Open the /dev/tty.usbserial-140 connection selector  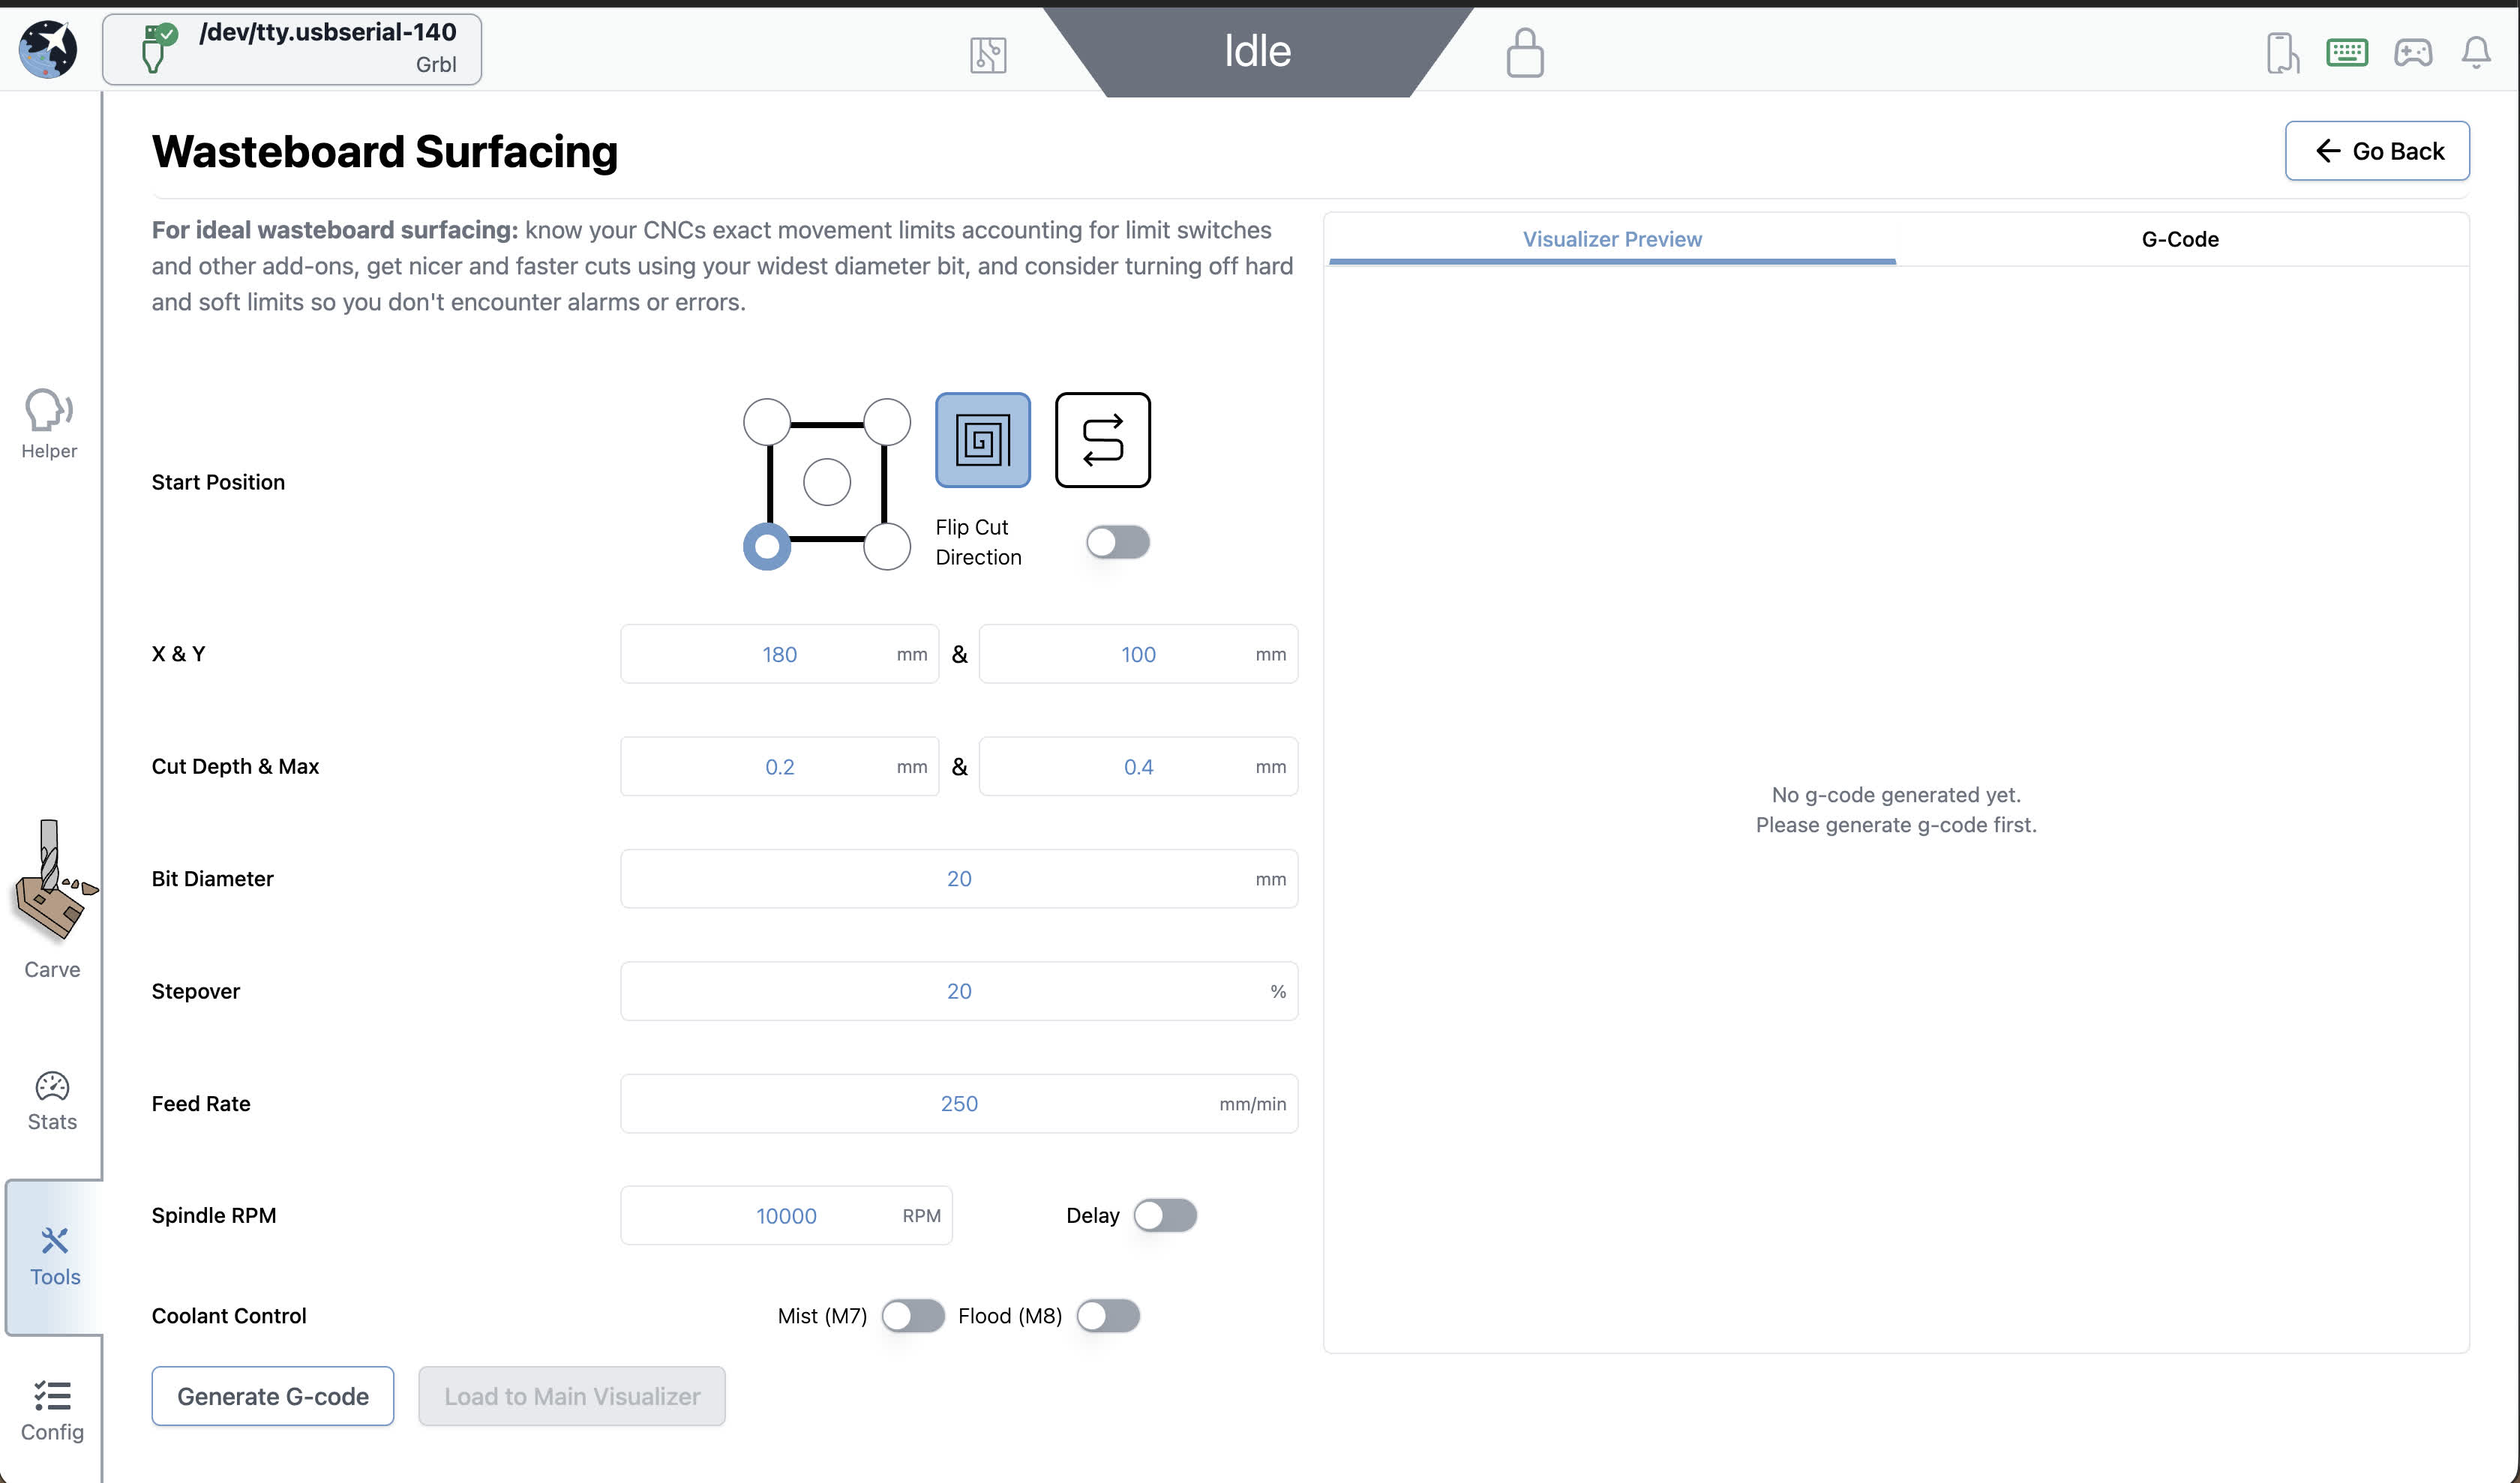click(x=292, y=49)
